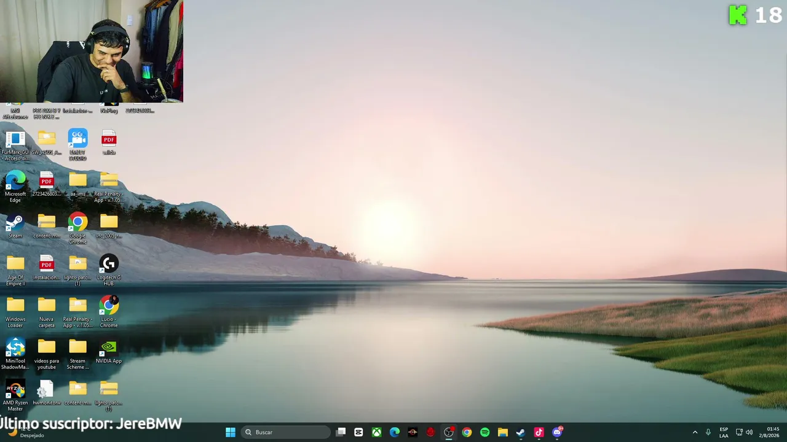
Task: Select the Age Of Empire II folder
Action: coord(15,270)
